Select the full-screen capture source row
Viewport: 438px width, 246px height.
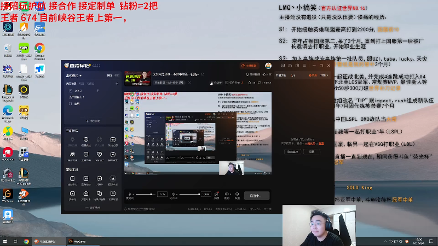(91, 103)
